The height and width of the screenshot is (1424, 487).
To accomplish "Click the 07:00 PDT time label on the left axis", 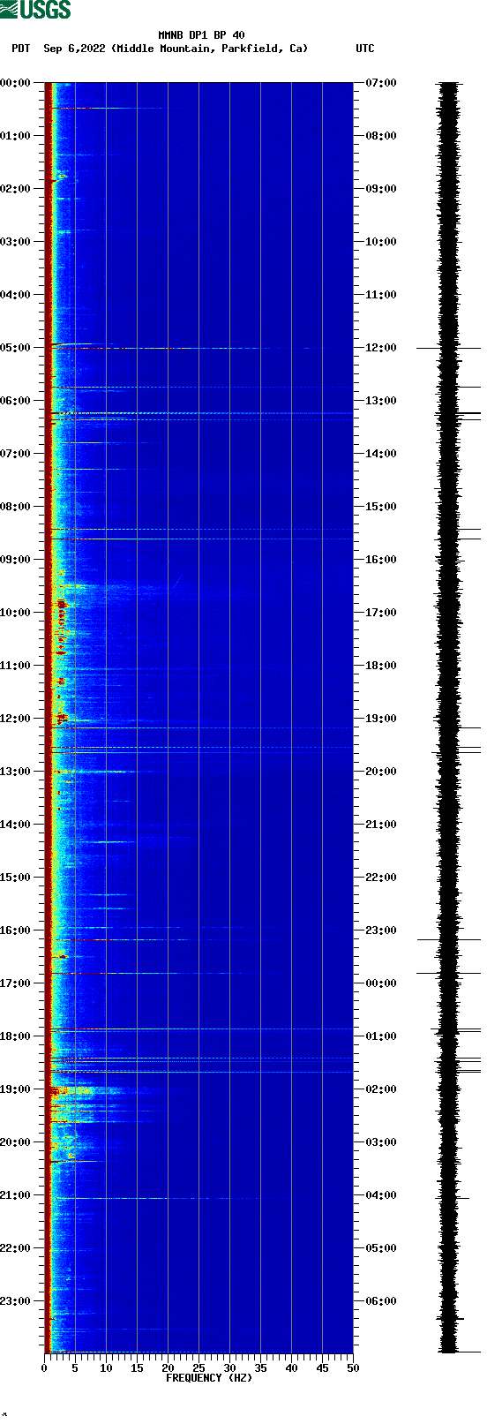I will click(x=15, y=454).
